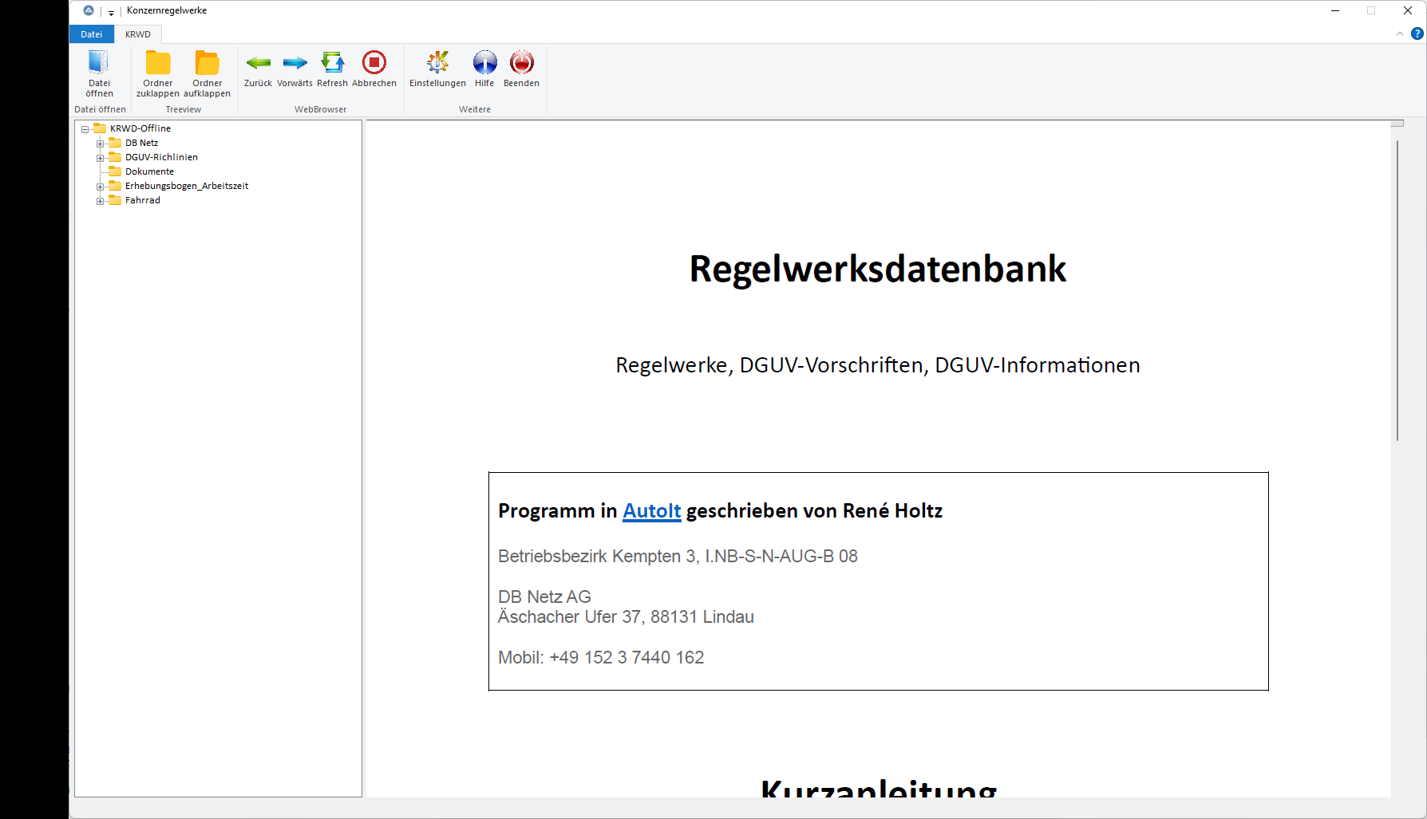Click the Datei öffnen icon
The width and height of the screenshot is (1427, 819).
(99, 64)
